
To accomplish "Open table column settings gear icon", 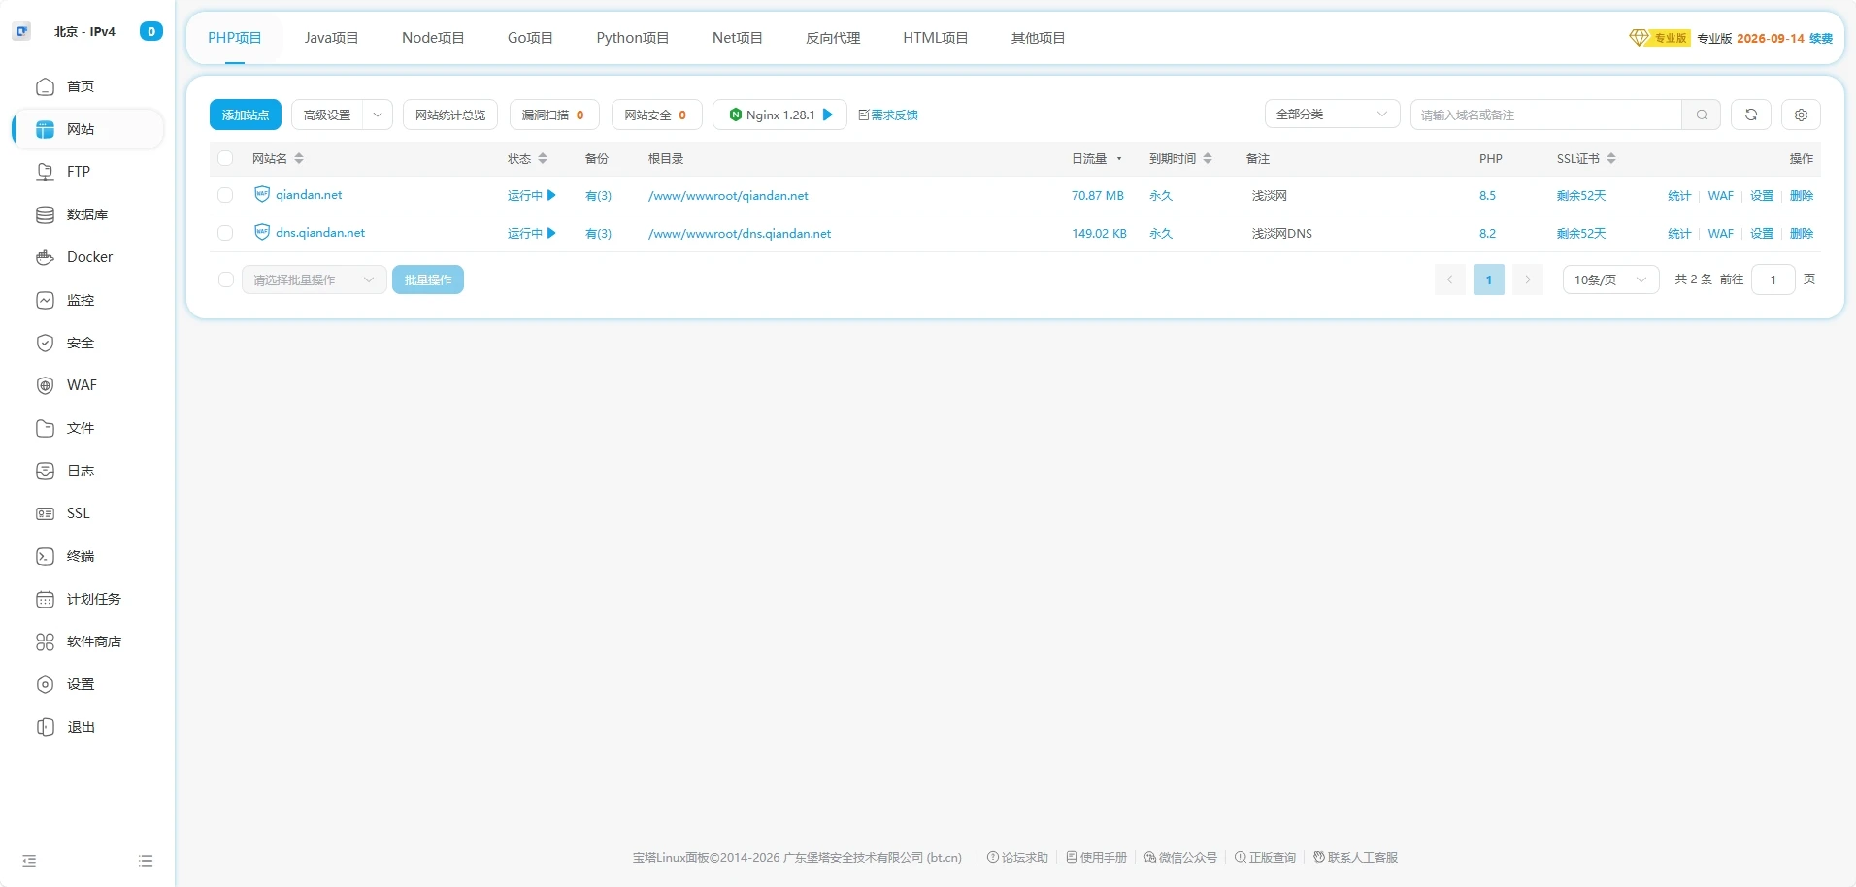I will pyautogui.click(x=1801, y=115).
